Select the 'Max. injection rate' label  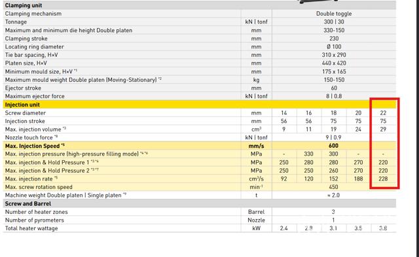(29, 179)
